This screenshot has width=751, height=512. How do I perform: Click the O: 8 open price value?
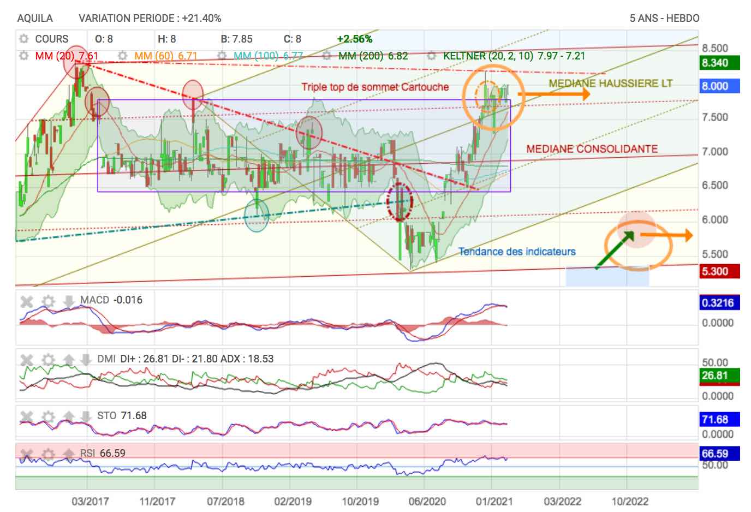(104, 39)
